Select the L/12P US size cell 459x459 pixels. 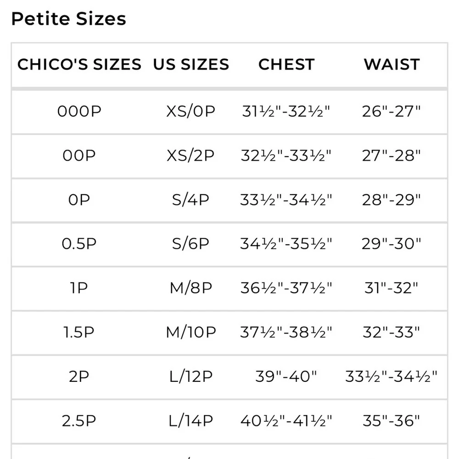[191, 377]
